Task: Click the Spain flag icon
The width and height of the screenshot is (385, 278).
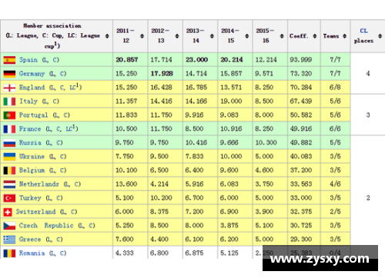Action: [x=9, y=60]
